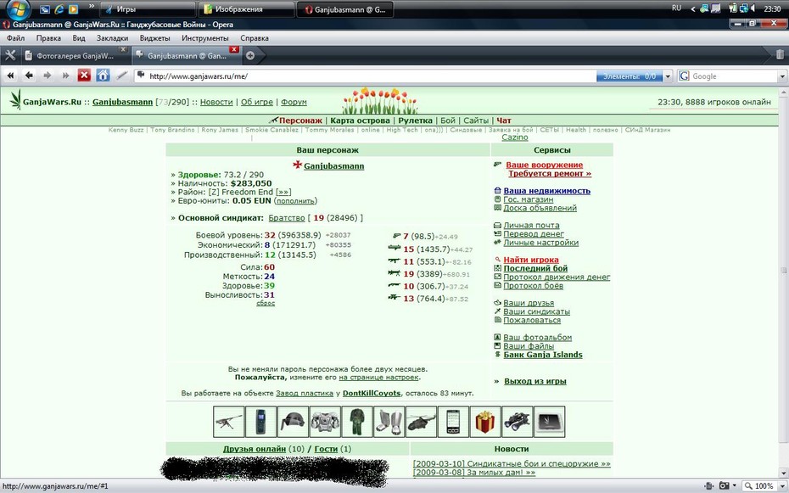Click the rewind navigation button
789x493 pixels.
pos(10,76)
